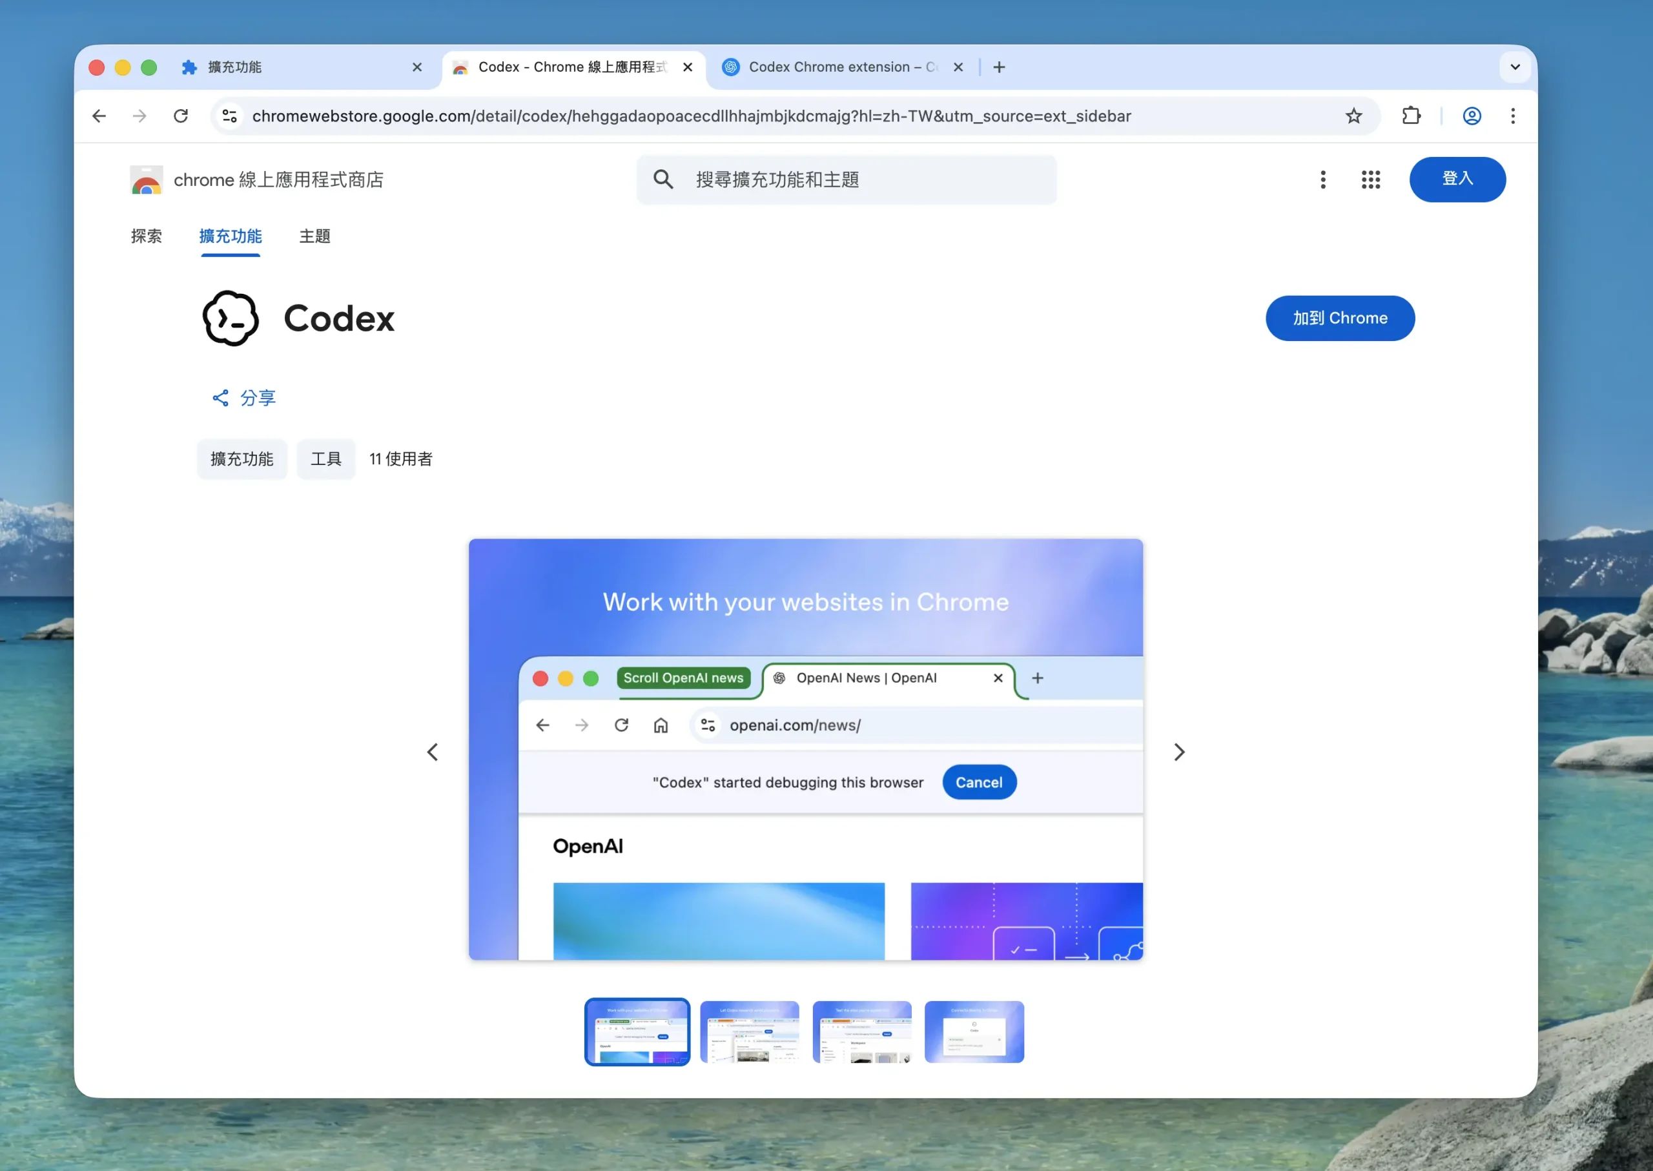1653x1171 pixels.
Task: Click the main screenshot preview image
Action: point(805,749)
